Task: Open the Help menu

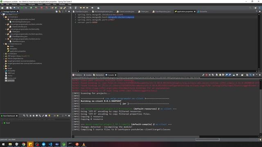Action: 70,4
